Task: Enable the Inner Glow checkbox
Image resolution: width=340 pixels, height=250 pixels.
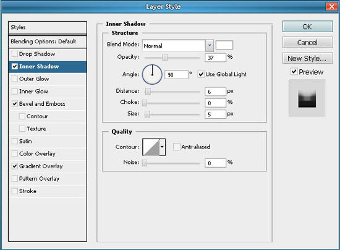Action: tap(15, 91)
